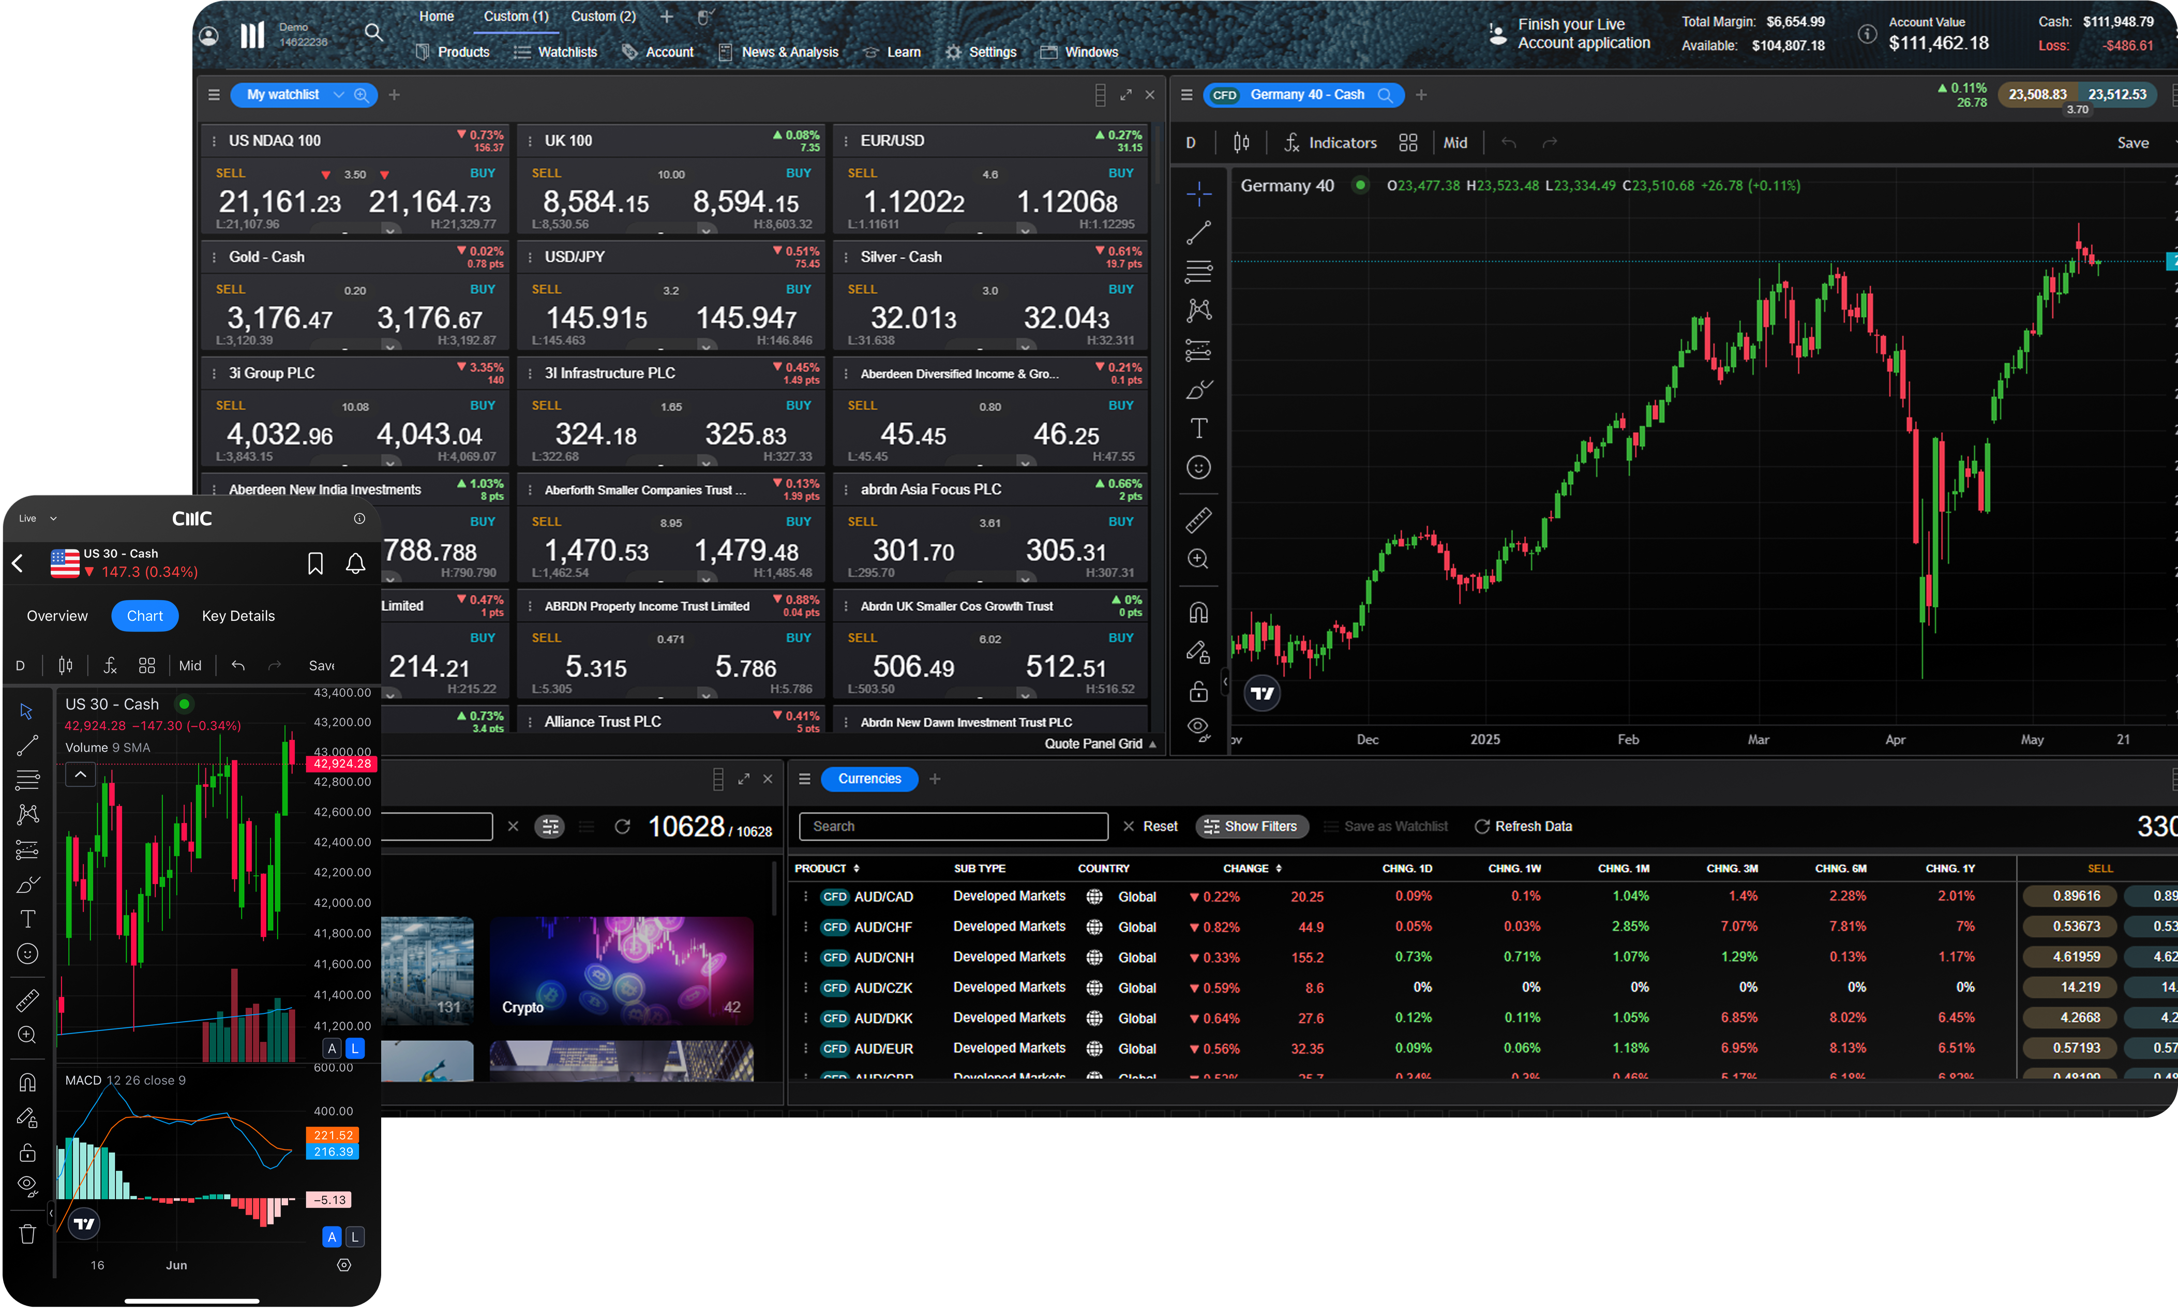Select the ruler measurement tool
2178x1315 pixels.
point(1198,520)
